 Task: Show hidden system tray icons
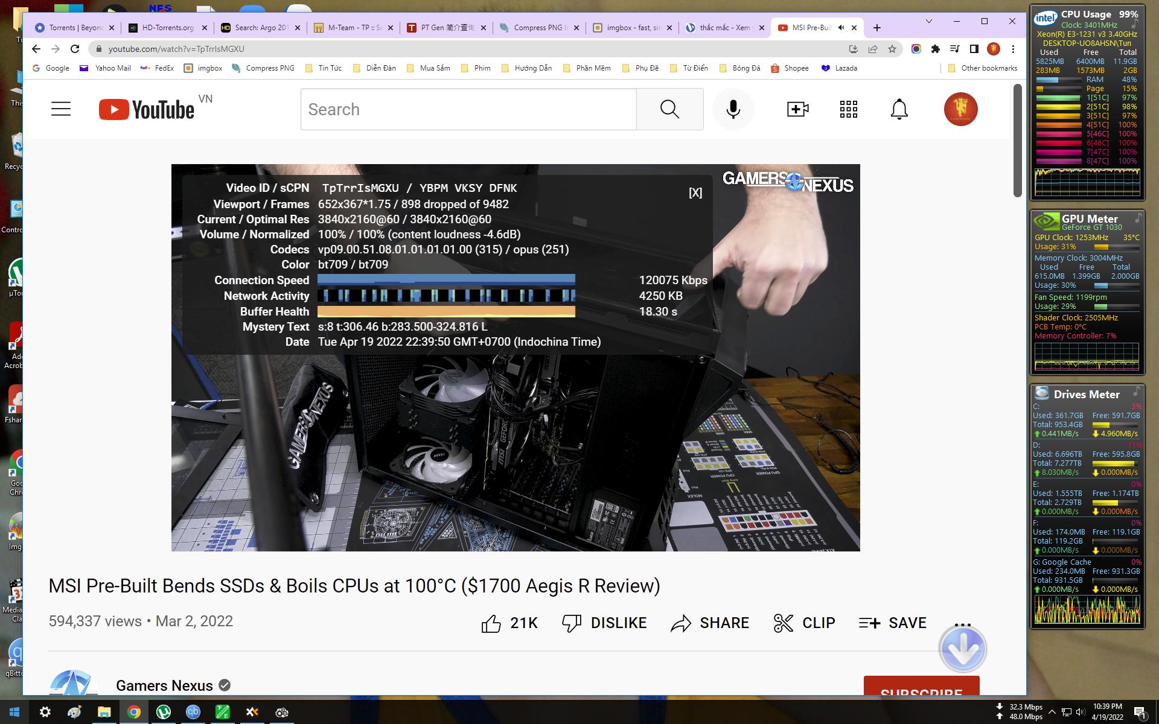1052,712
